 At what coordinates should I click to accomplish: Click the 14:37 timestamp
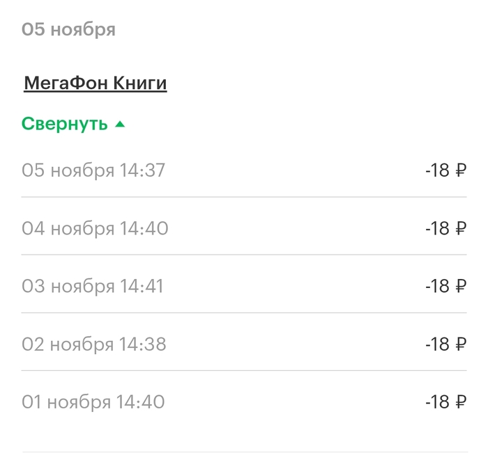pyautogui.click(x=142, y=170)
